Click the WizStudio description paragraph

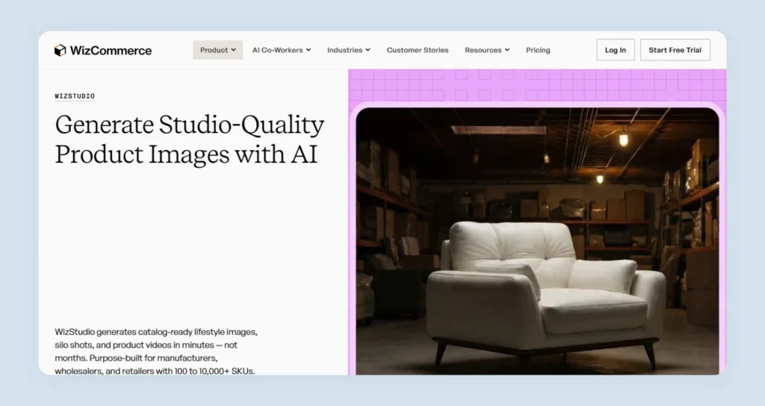tap(156, 351)
